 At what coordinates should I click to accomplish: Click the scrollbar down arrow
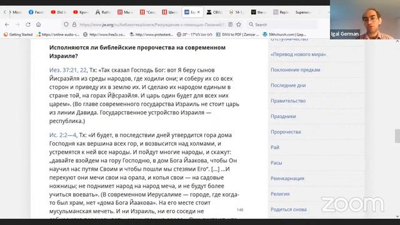click(397, 216)
